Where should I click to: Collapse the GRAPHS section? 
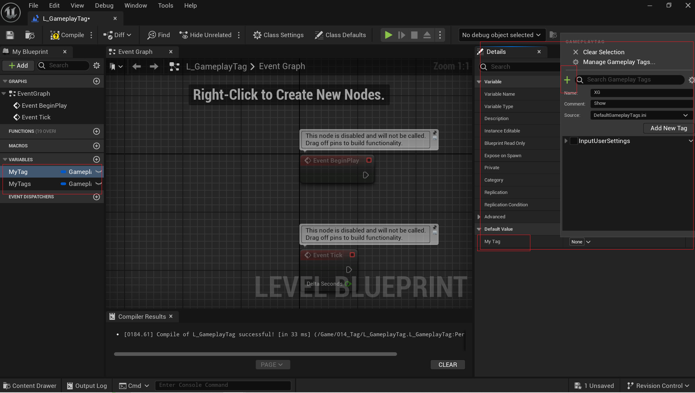pos(5,81)
